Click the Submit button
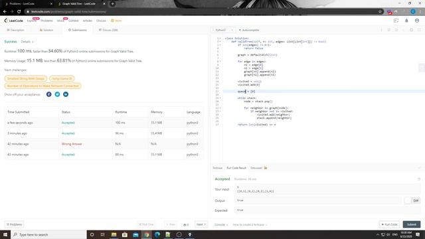 (x=412, y=224)
